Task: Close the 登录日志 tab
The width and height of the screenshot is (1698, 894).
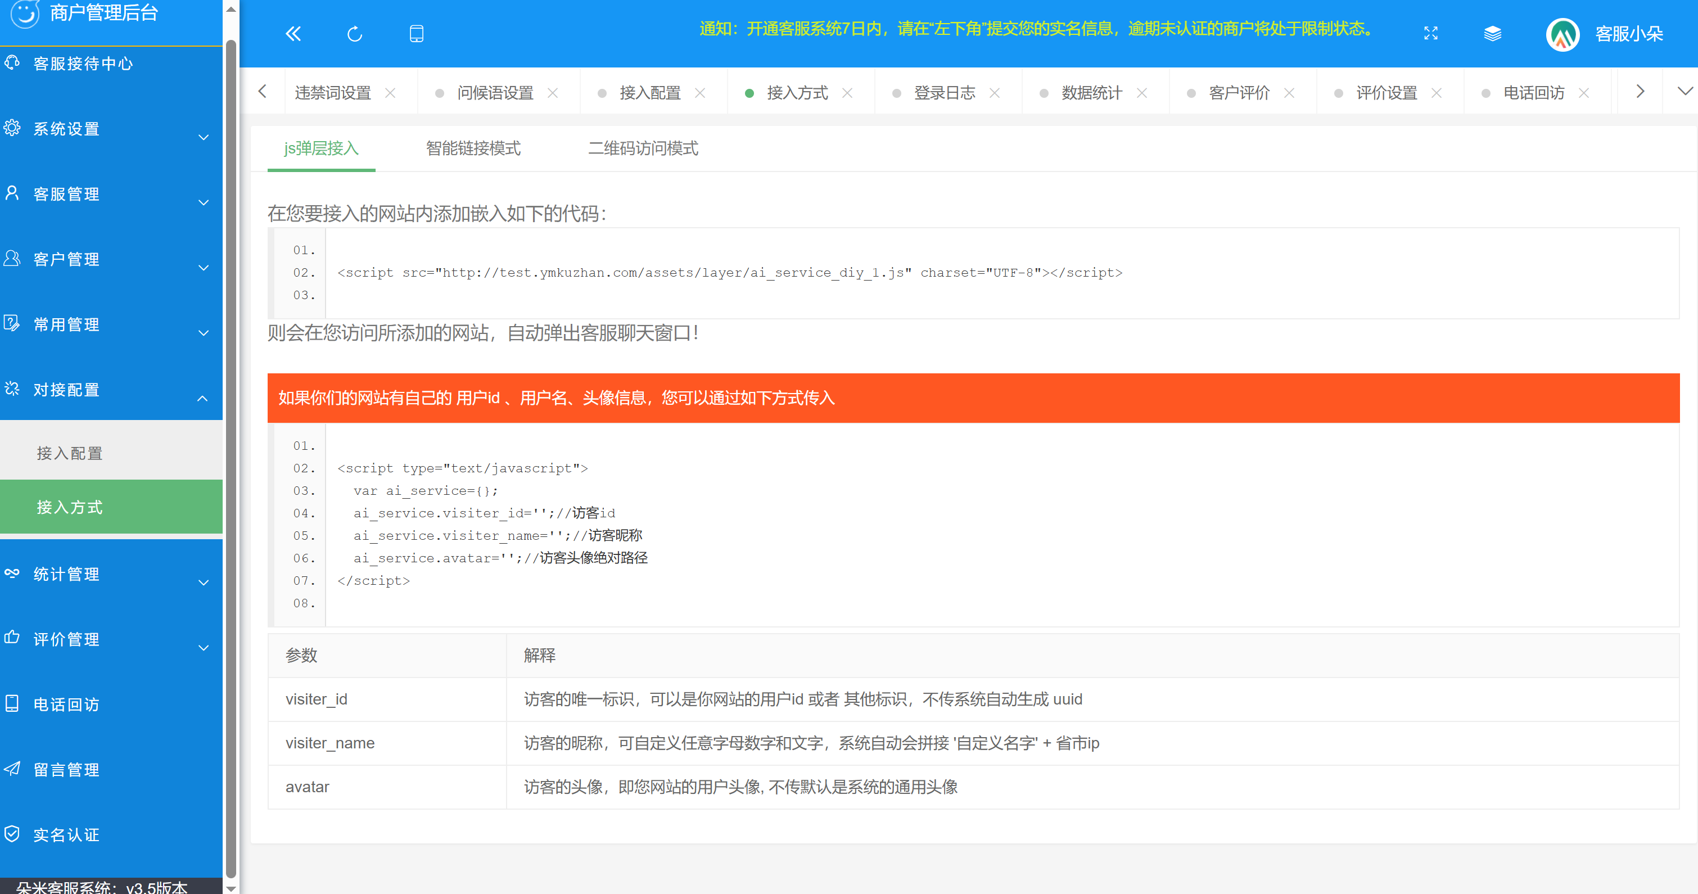Action: point(995,93)
